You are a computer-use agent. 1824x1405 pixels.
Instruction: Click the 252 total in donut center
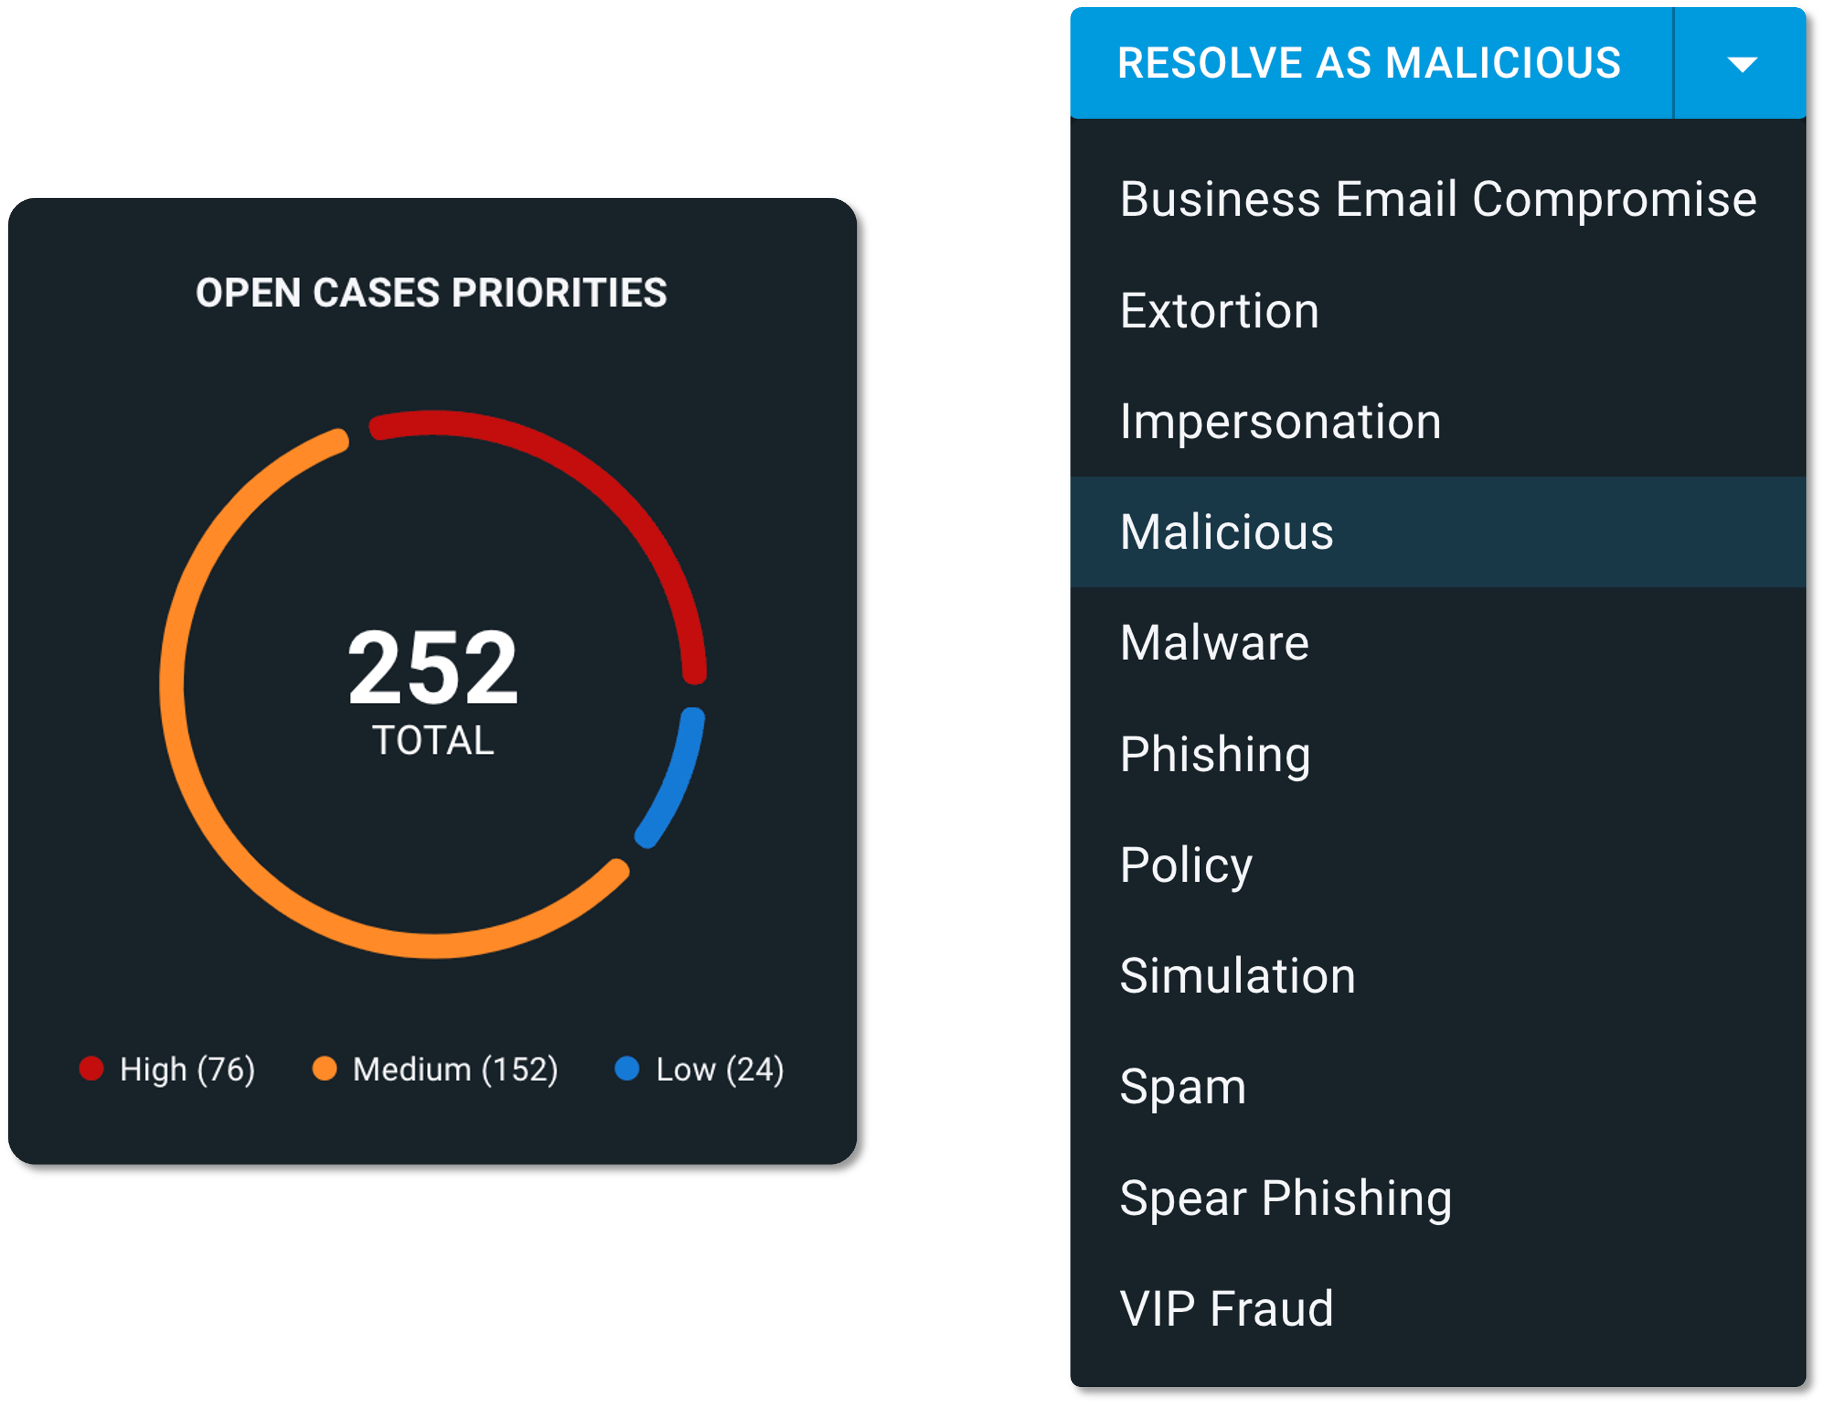tap(433, 669)
